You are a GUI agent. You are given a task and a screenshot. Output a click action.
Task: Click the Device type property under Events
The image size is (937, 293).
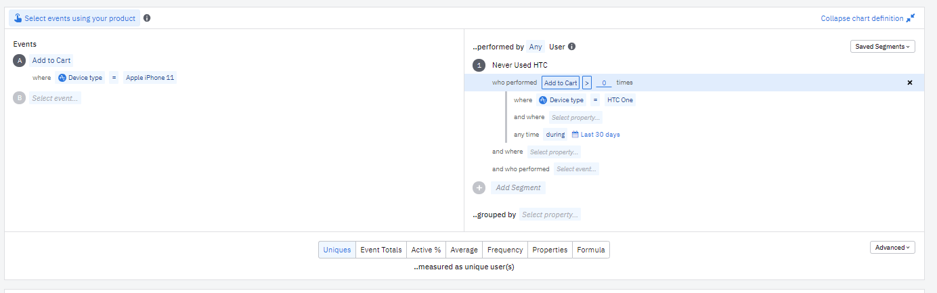(80, 78)
